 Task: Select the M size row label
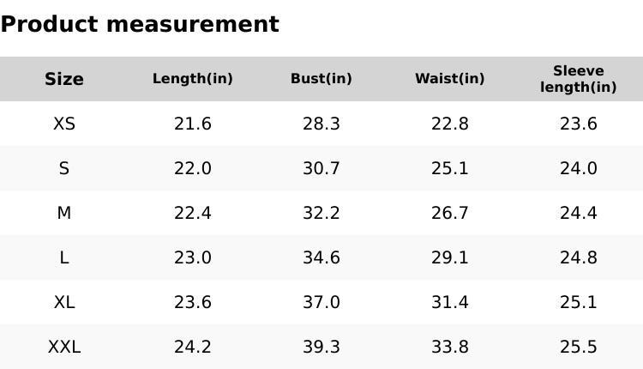pyautogui.click(x=64, y=213)
